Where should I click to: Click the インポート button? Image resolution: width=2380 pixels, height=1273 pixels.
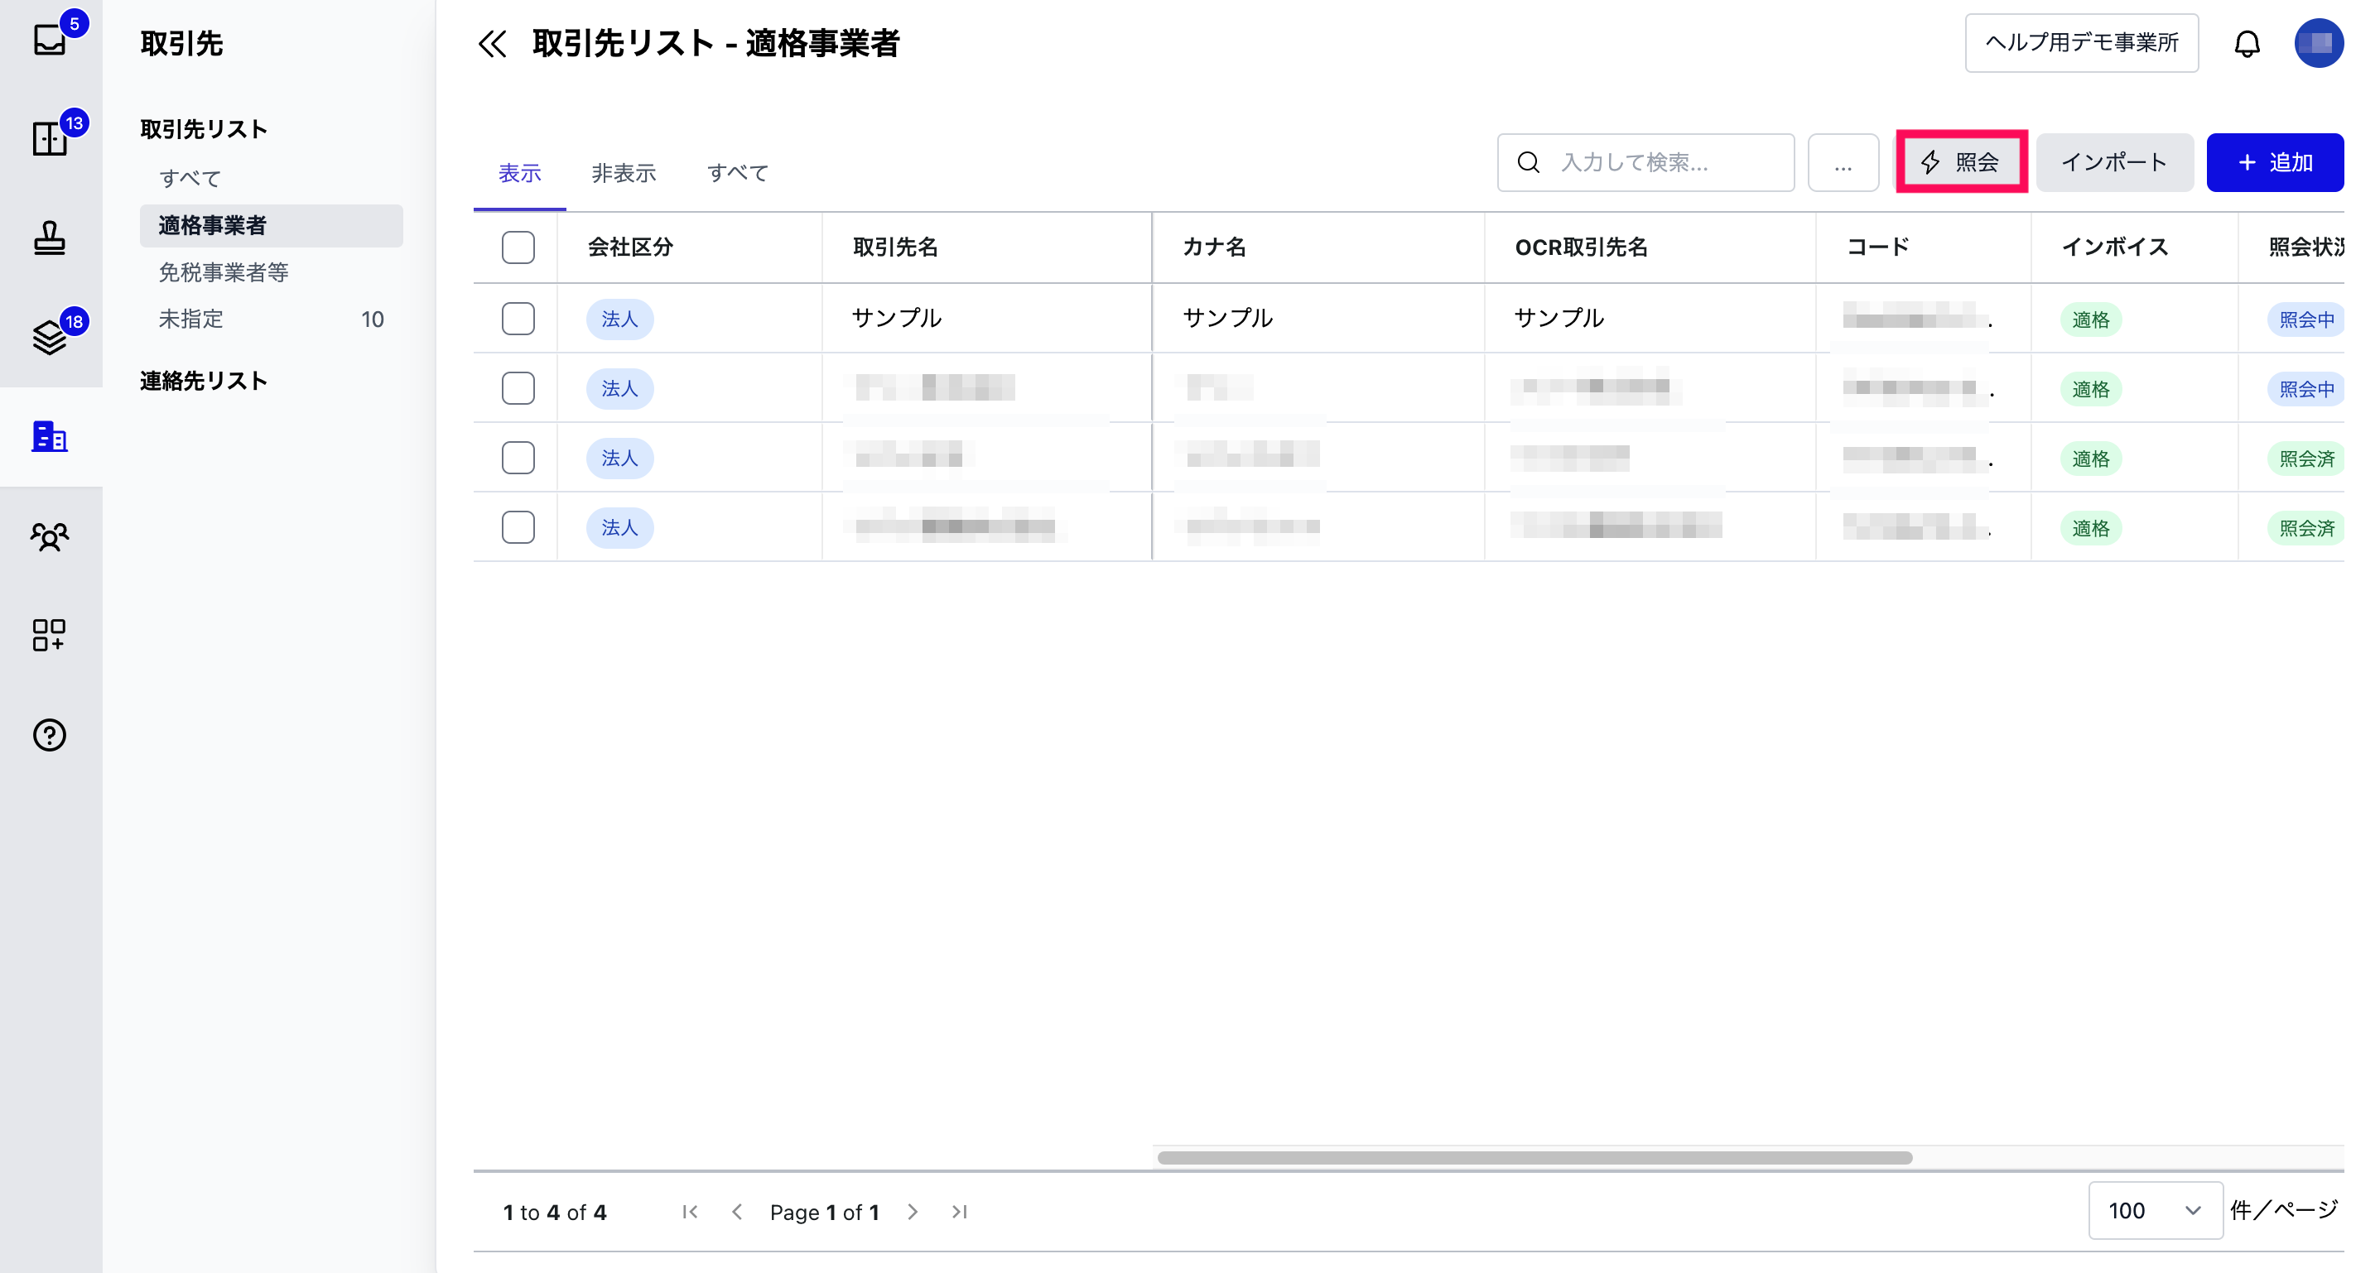(x=2114, y=162)
